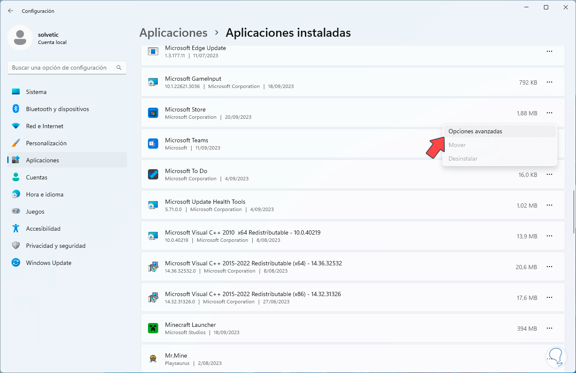
Task: Click the Aplicaciones breadcrumb link
Action: [174, 32]
